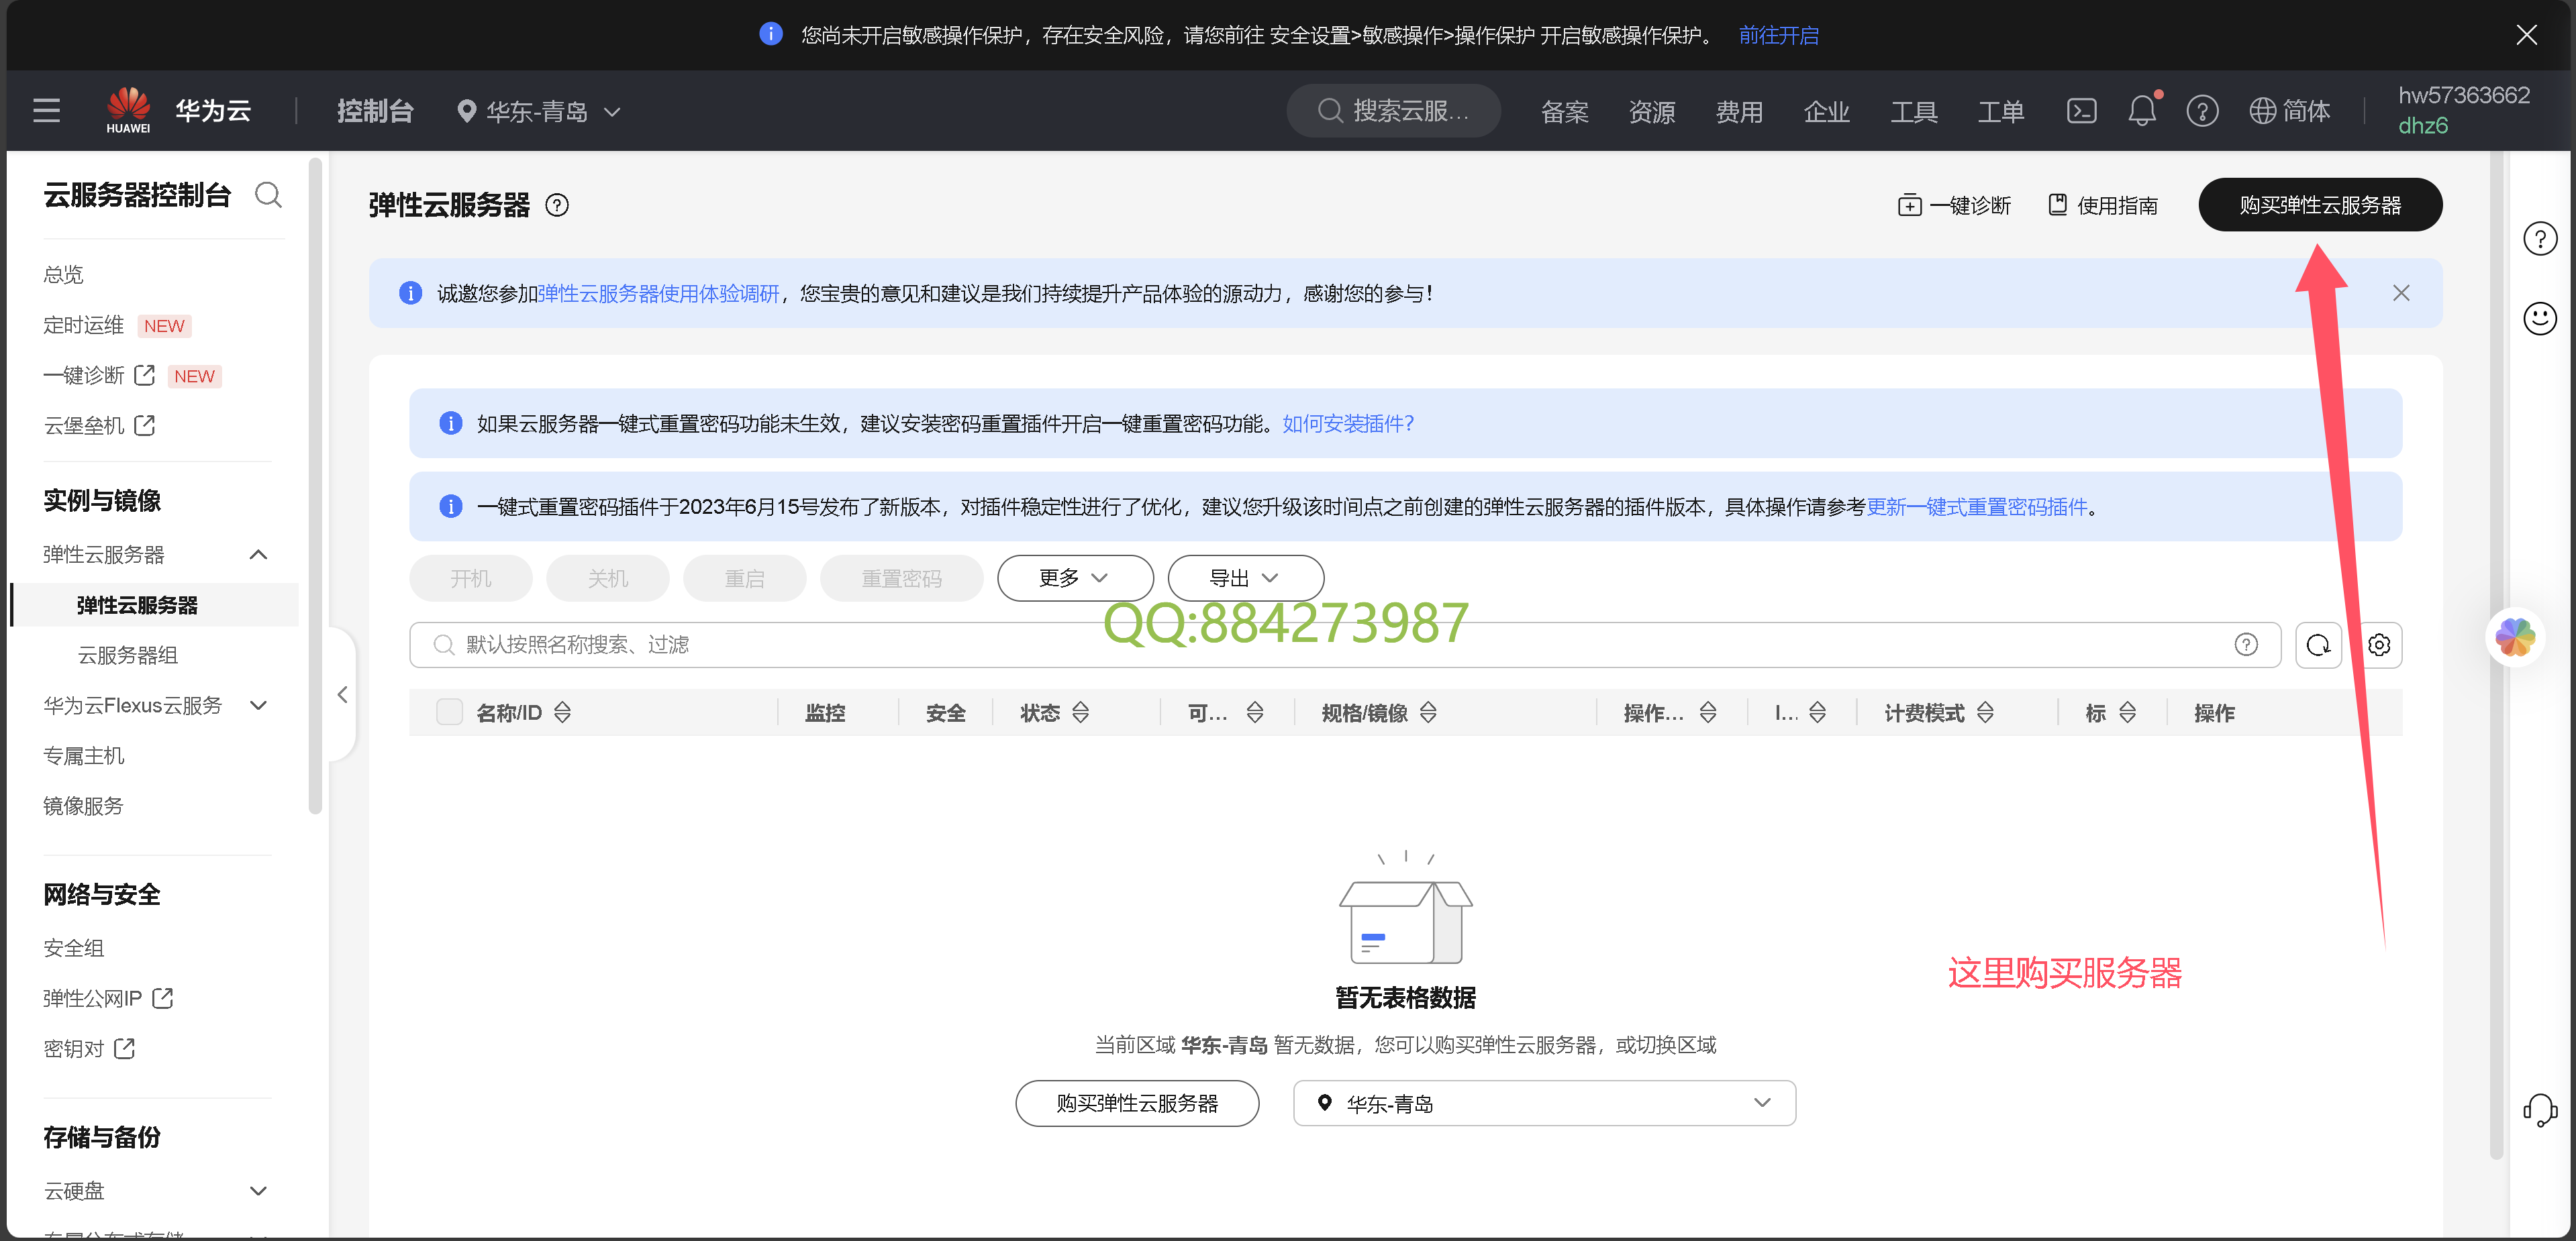Click the help icon beside 弹性云服务器 title
Image resolution: width=2576 pixels, height=1241 pixels.
(x=557, y=205)
